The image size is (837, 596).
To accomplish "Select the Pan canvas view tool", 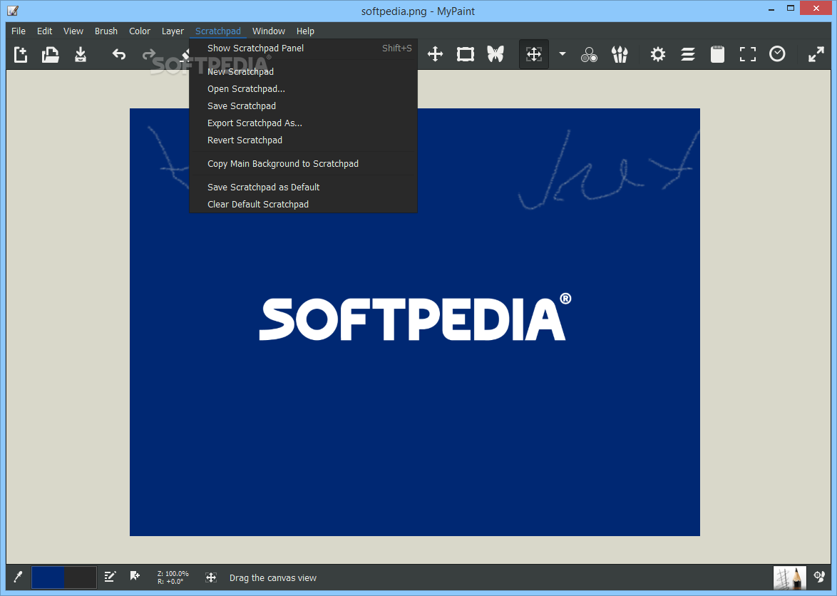I will click(534, 54).
